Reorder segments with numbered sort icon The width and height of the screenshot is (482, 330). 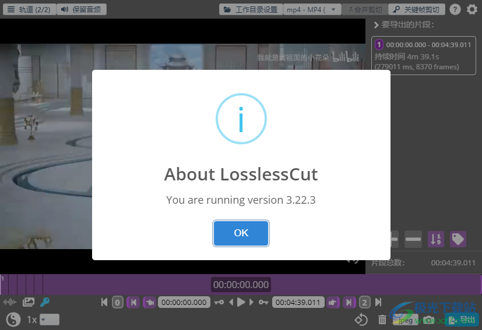pyautogui.click(x=436, y=239)
